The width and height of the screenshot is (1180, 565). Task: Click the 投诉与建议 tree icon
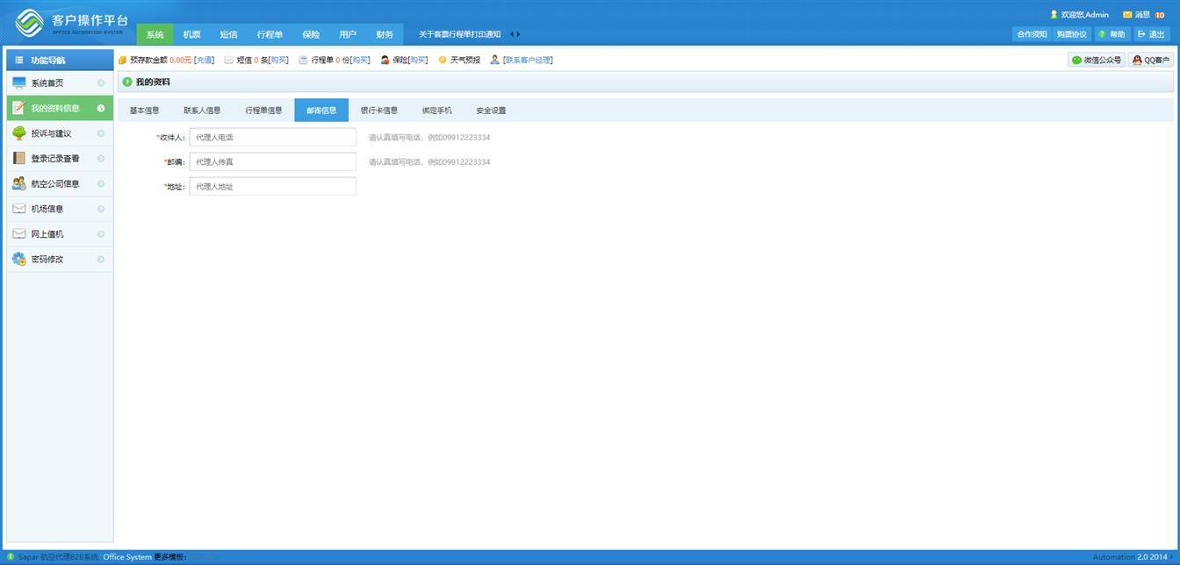point(19,133)
